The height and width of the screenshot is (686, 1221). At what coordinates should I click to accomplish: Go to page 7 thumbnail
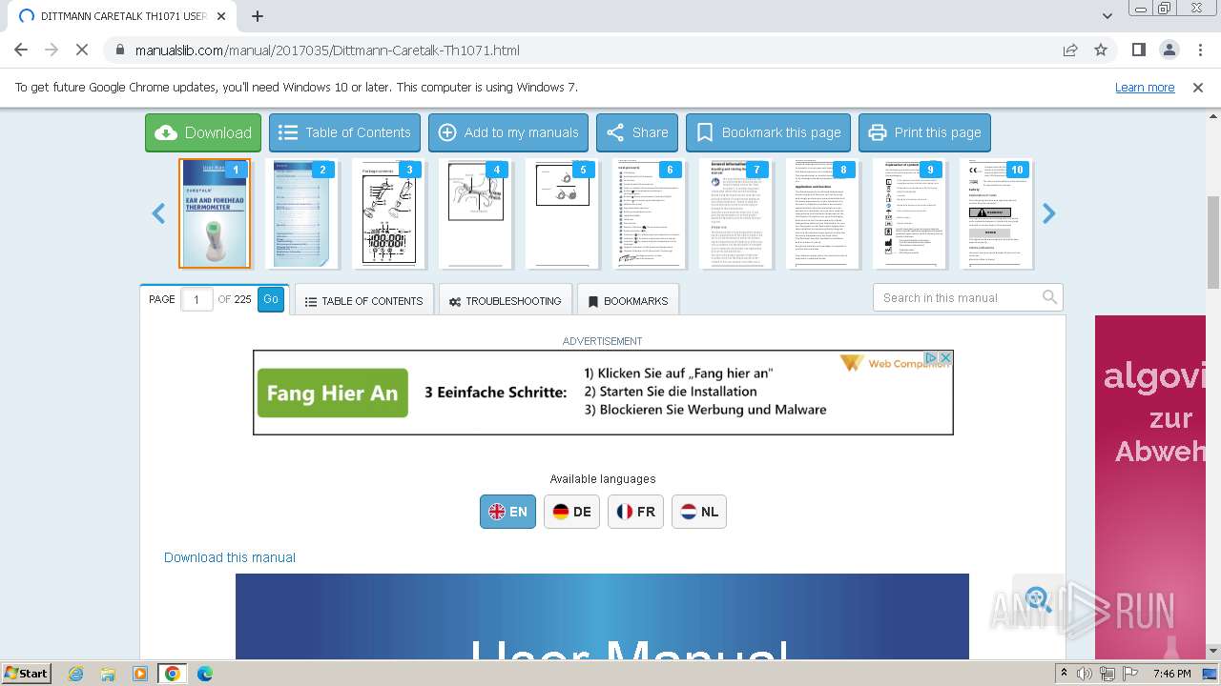tap(735, 213)
